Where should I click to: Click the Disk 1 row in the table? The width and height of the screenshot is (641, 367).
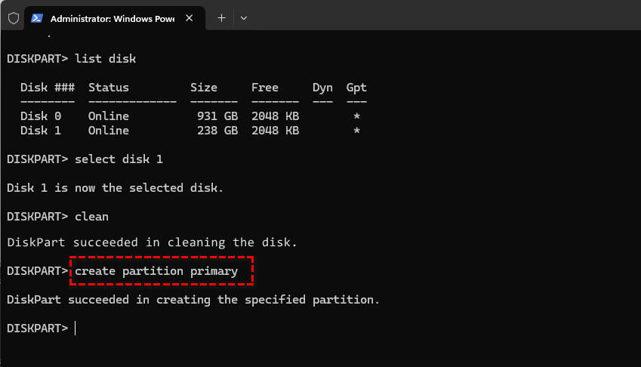pos(189,131)
